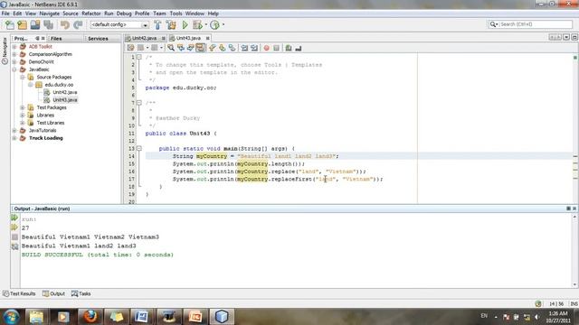The height and width of the screenshot is (325, 579).
Task: Collapse the main method fold on line 13
Action: pyautogui.click(x=139, y=148)
